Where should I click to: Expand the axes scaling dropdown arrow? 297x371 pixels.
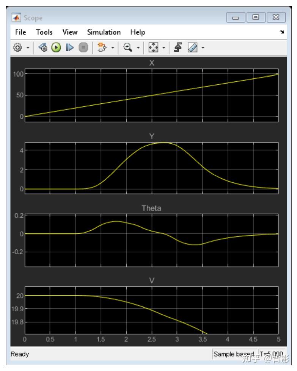(164, 48)
